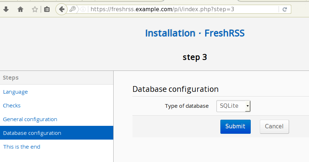Open the Checks step in sidebar

tap(12, 106)
